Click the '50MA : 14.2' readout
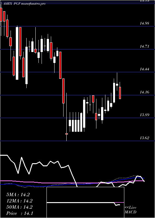155x218 pixels. click(19, 207)
